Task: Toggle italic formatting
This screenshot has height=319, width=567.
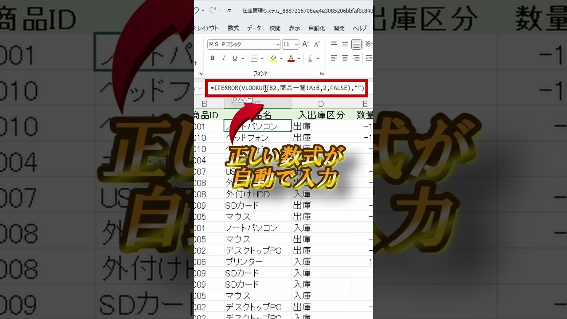Action: tap(224, 58)
